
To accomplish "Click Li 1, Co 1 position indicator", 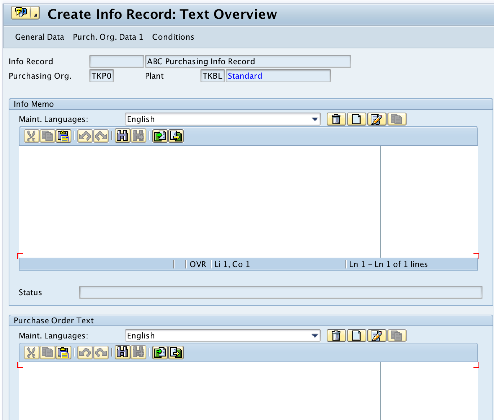I will (x=232, y=264).
